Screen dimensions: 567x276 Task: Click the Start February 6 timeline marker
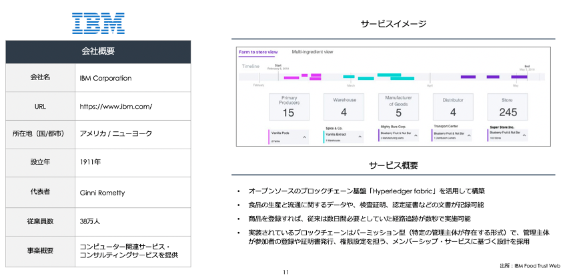[278, 67]
